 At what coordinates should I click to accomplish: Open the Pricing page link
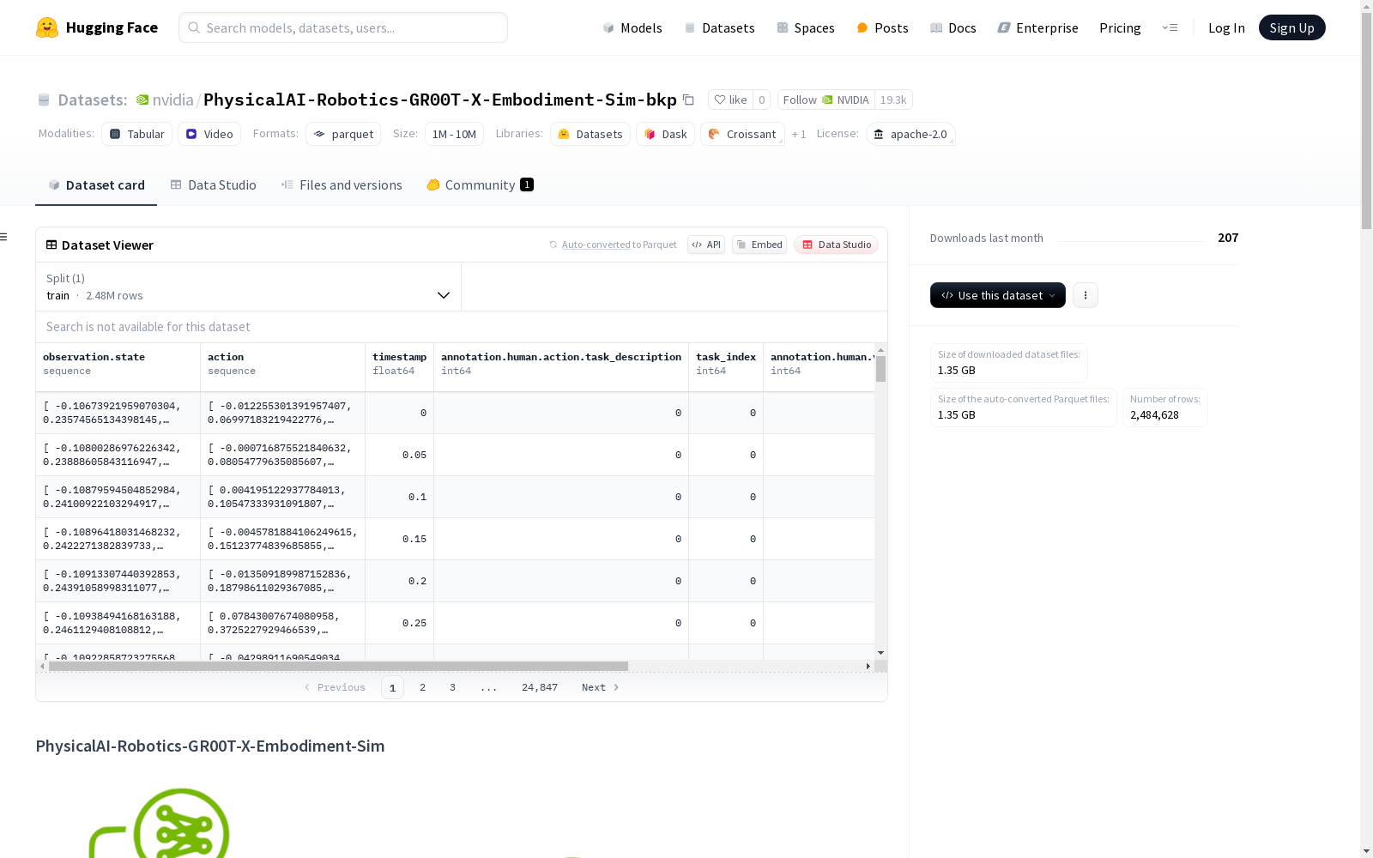pyautogui.click(x=1120, y=27)
